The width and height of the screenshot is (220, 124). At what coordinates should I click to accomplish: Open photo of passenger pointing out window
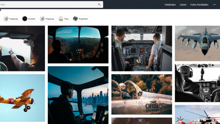pos(22,48)
